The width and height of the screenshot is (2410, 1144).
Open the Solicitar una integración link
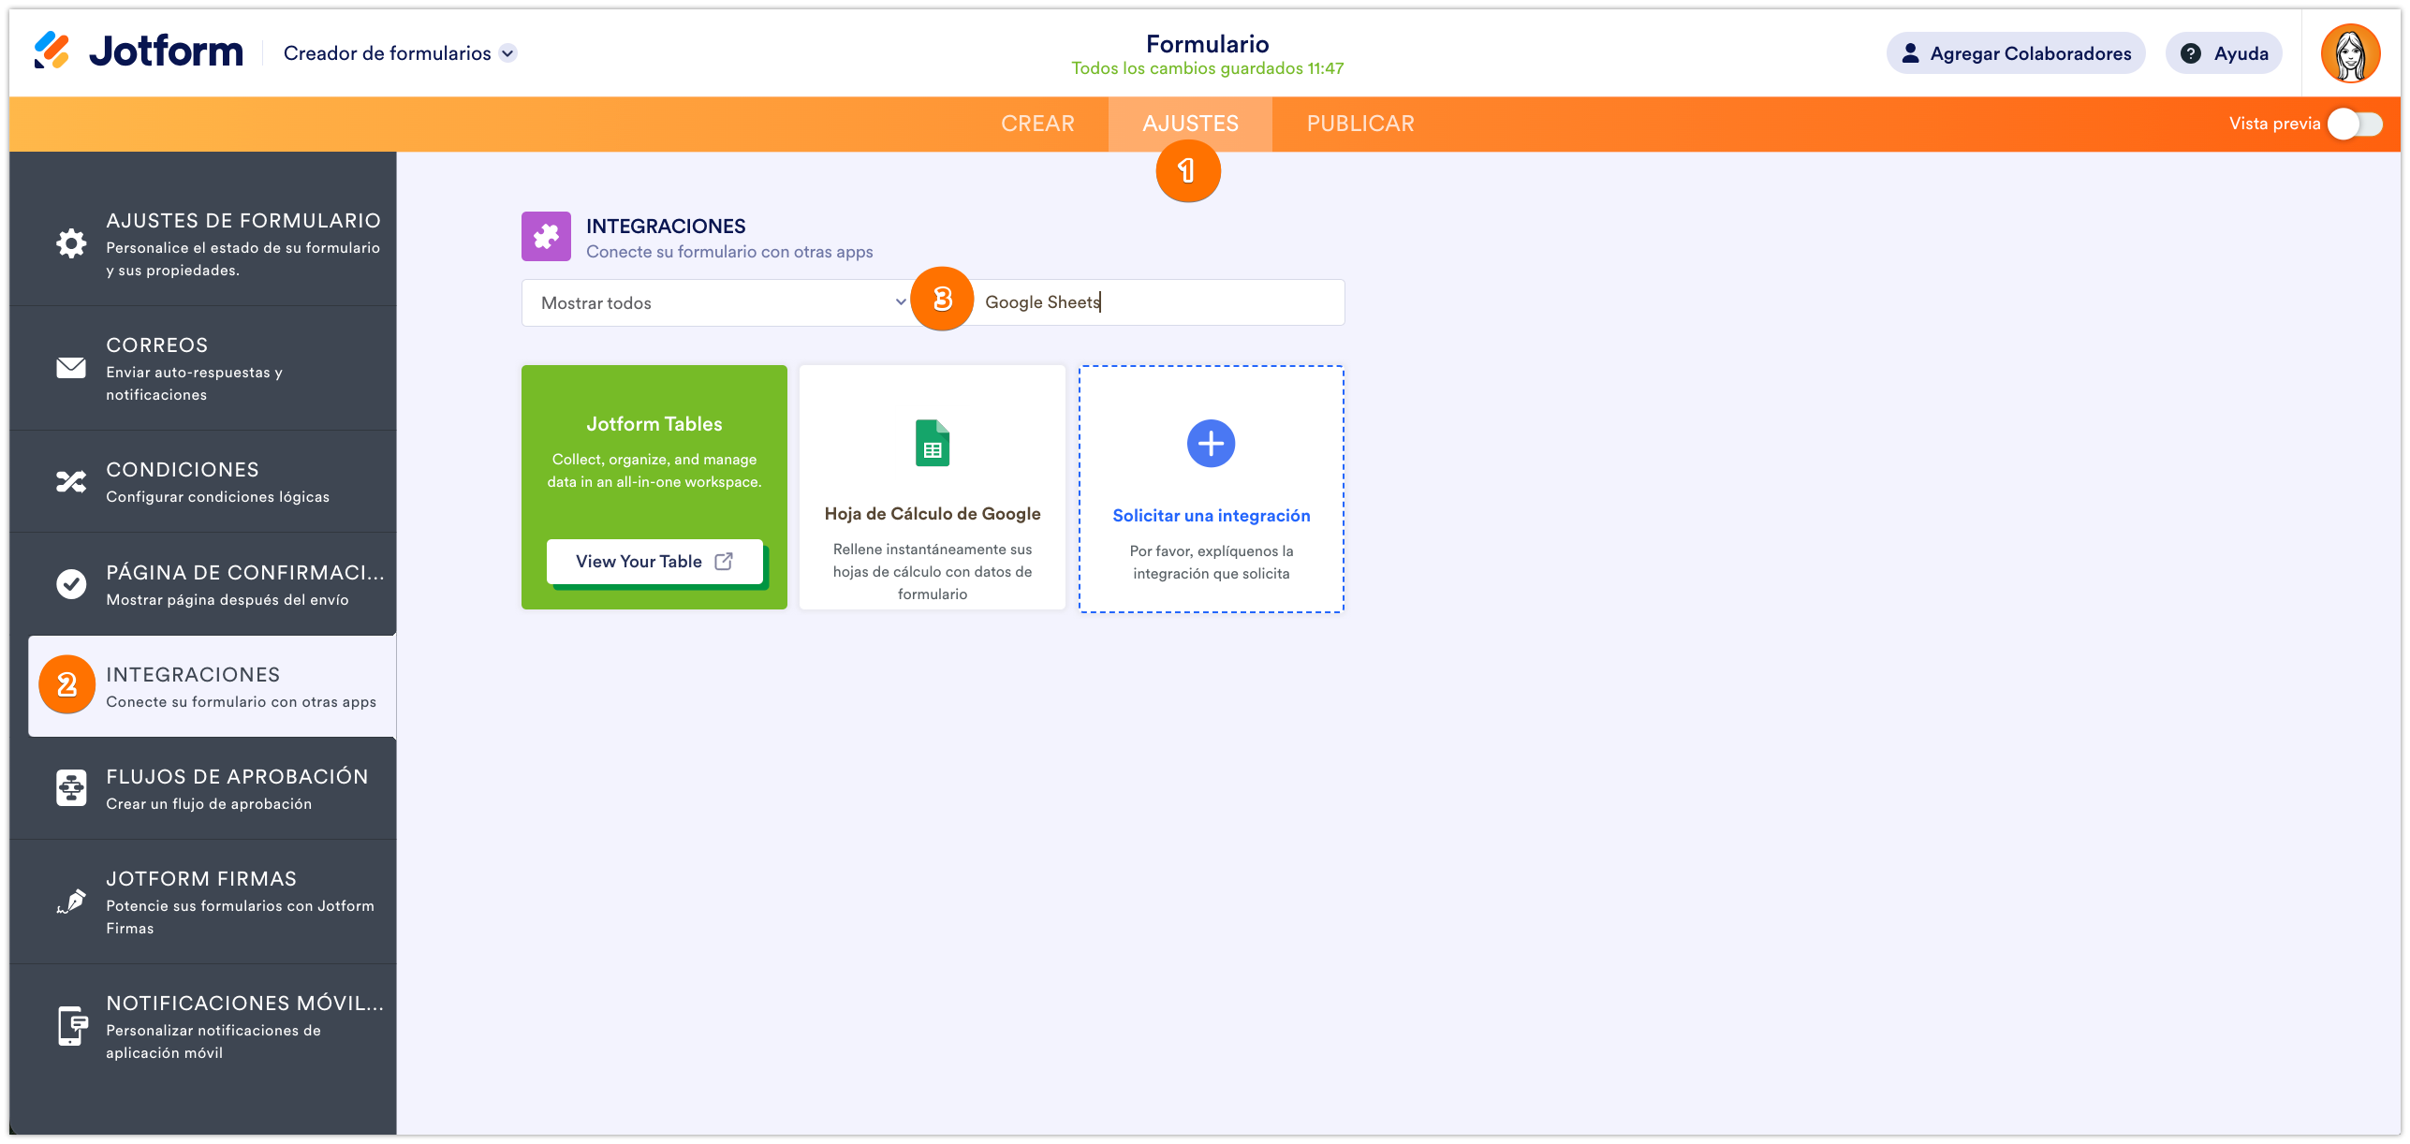tap(1211, 516)
